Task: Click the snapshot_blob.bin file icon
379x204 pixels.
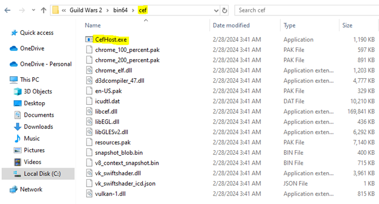Action: pos(89,153)
